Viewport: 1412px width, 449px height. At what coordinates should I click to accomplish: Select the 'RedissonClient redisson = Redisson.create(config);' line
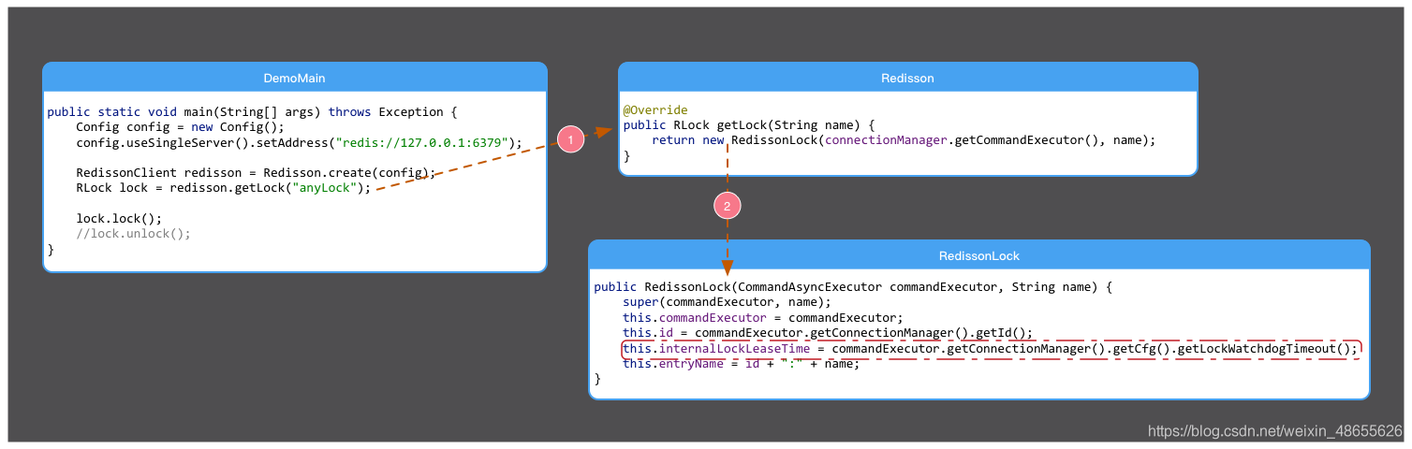(x=256, y=173)
